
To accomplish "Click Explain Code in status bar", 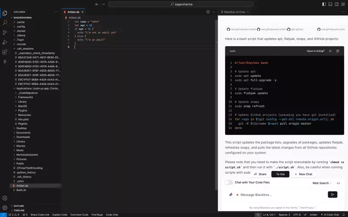I will click(x=60, y=215).
